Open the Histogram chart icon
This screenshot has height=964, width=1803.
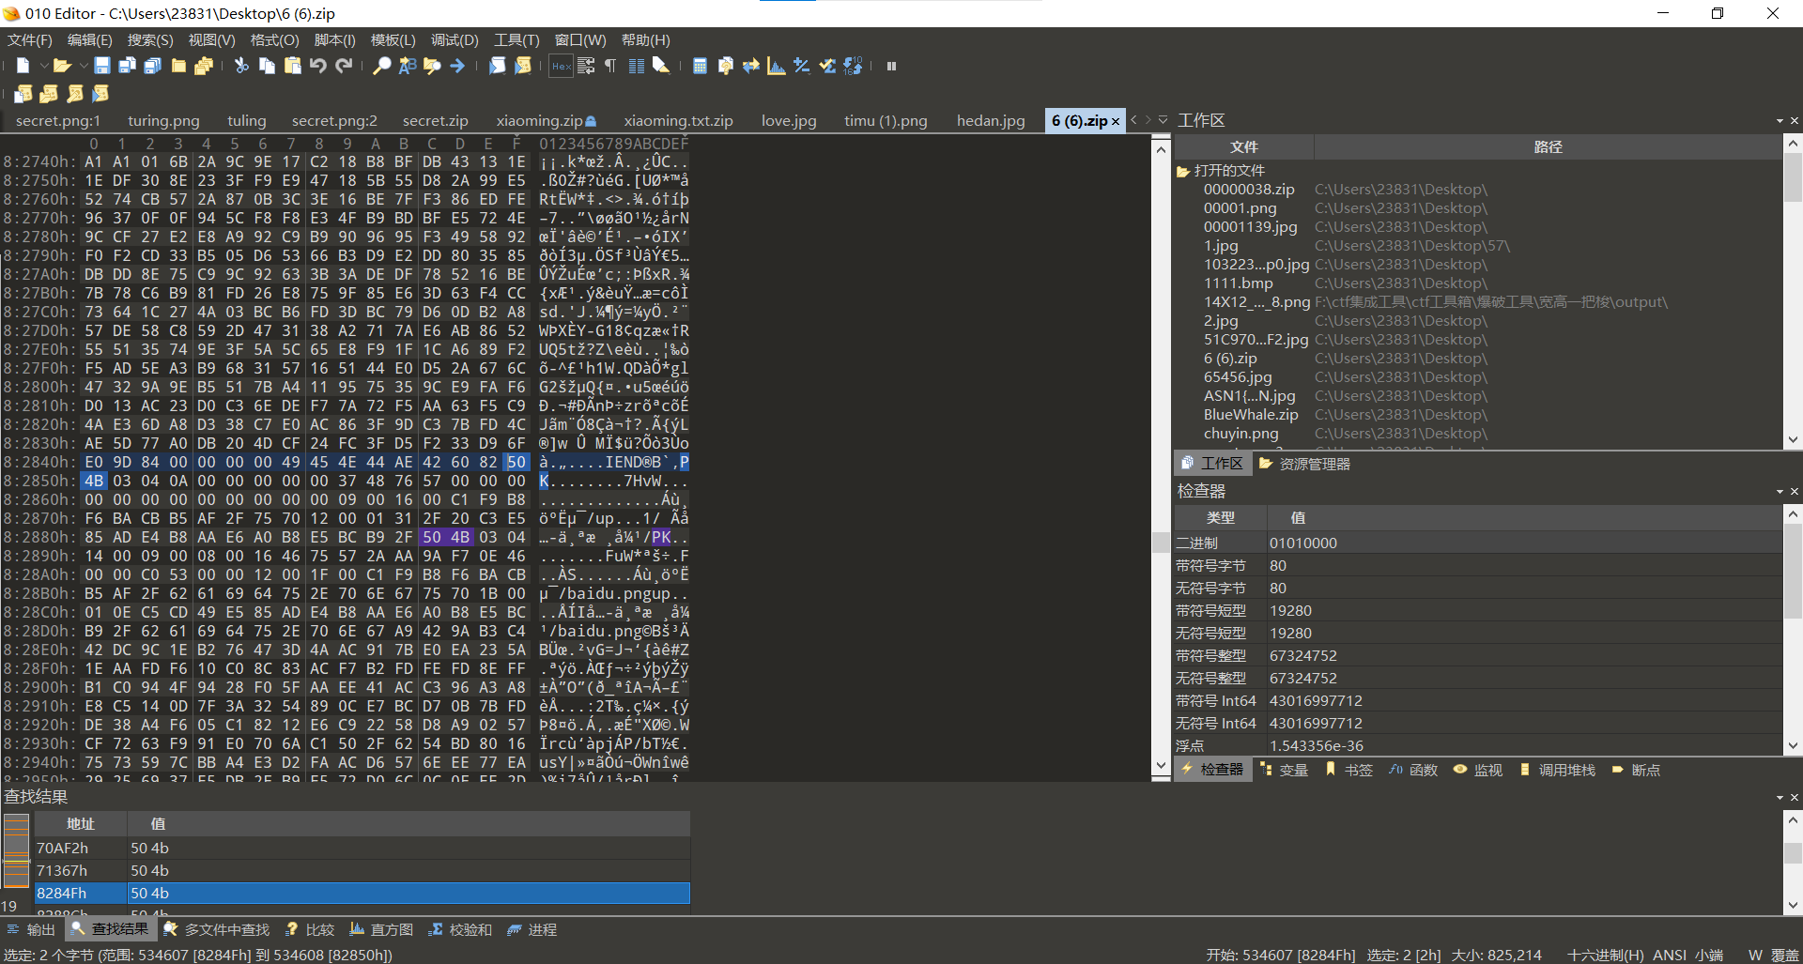click(776, 66)
